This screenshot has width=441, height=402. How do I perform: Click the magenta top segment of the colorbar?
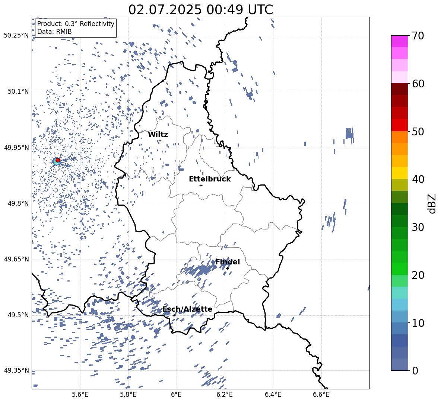(x=399, y=41)
